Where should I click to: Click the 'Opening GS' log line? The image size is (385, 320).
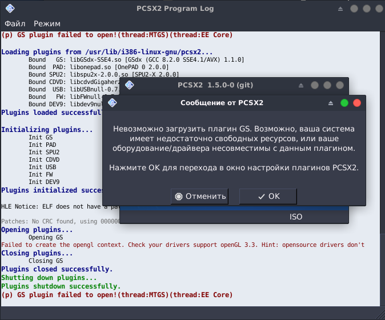(x=46, y=237)
